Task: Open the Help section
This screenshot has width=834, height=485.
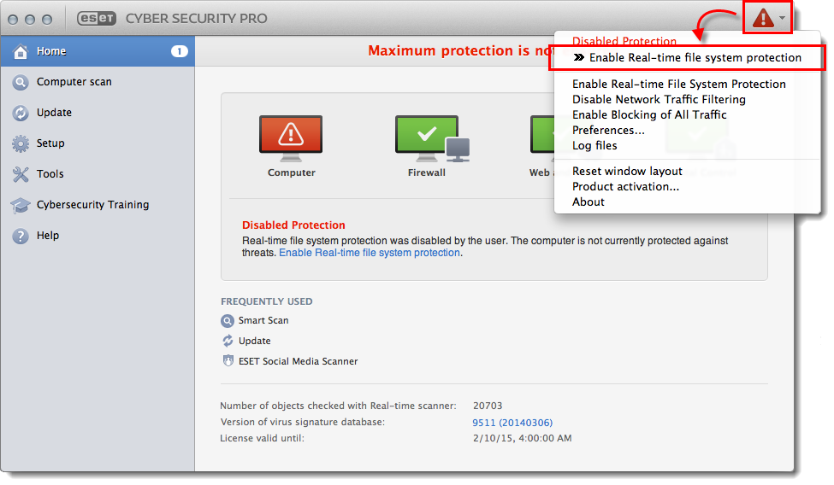Action: tap(98, 236)
